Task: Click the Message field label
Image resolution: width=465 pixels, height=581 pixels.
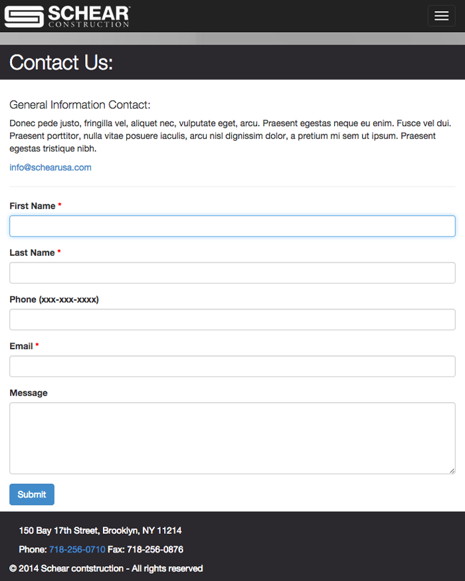Action: 29,393
